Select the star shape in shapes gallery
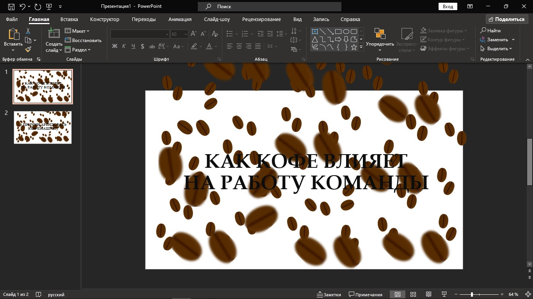533x299 pixels. coord(354,47)
